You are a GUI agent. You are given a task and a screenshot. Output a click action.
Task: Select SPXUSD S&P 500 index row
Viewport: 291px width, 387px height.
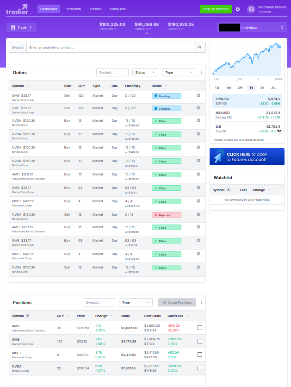(x=247, y=101)
